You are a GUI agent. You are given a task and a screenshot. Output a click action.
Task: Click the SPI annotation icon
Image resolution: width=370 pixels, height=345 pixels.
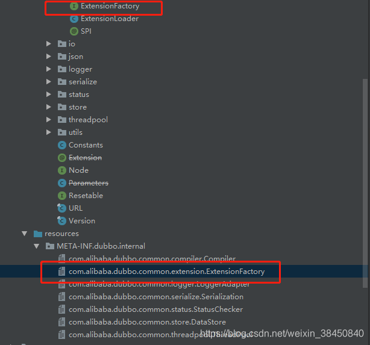[74, 31]
